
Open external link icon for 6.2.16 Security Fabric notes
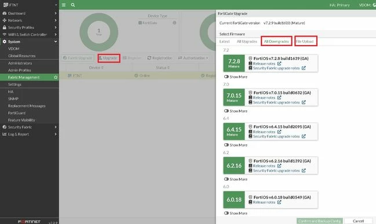coord(304,170)
